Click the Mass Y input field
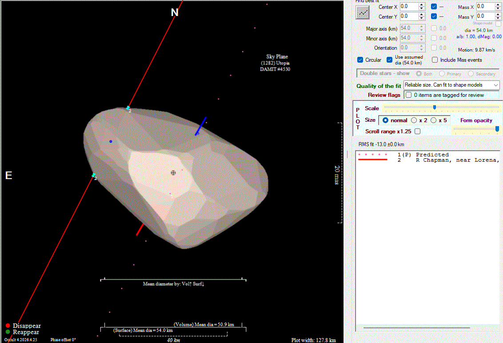Screen dimensions: 503x343 [486, 16]
